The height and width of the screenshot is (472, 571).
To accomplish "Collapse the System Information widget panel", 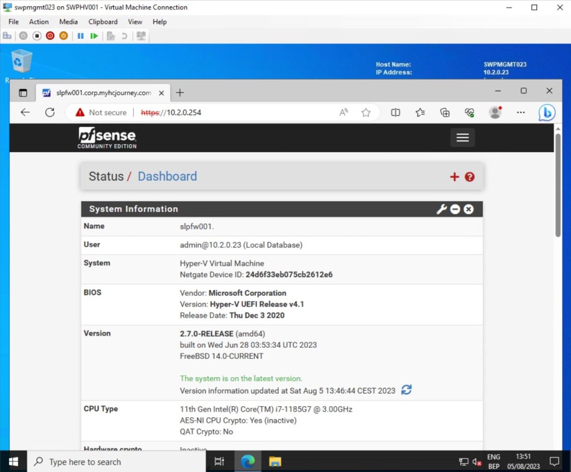I will 455,209.
